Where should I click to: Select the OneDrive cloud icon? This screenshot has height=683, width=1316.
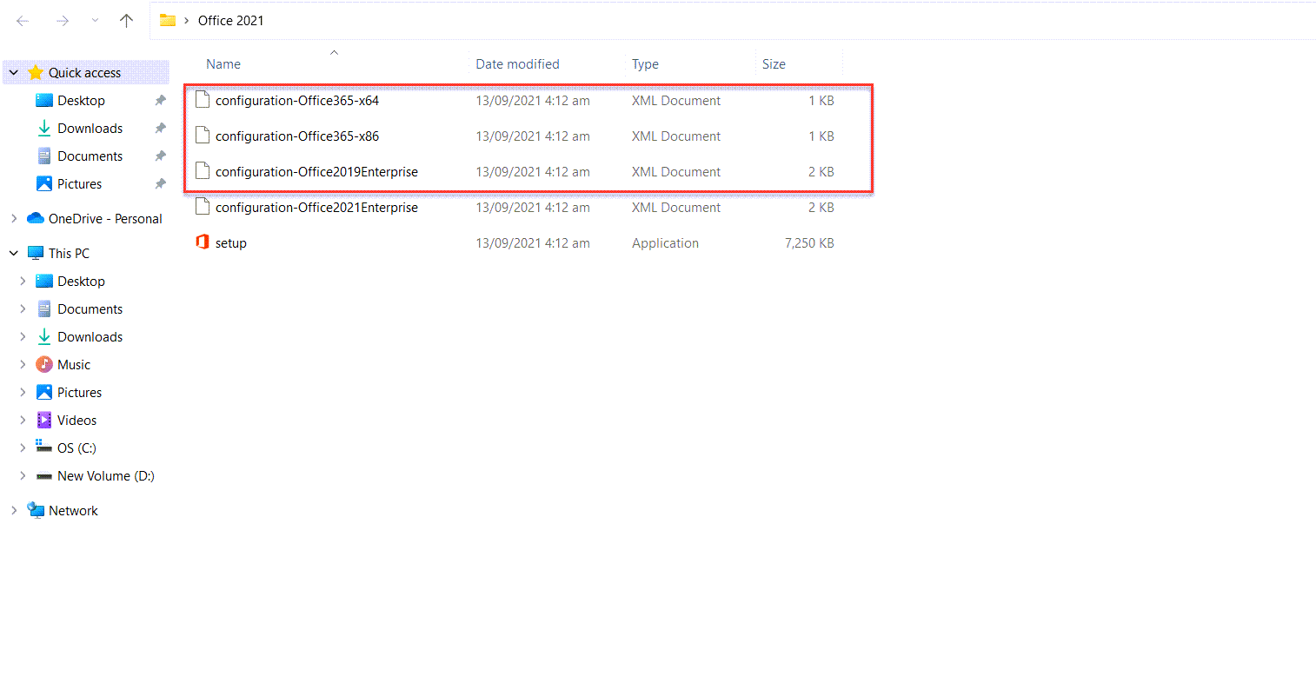(36, 218)
